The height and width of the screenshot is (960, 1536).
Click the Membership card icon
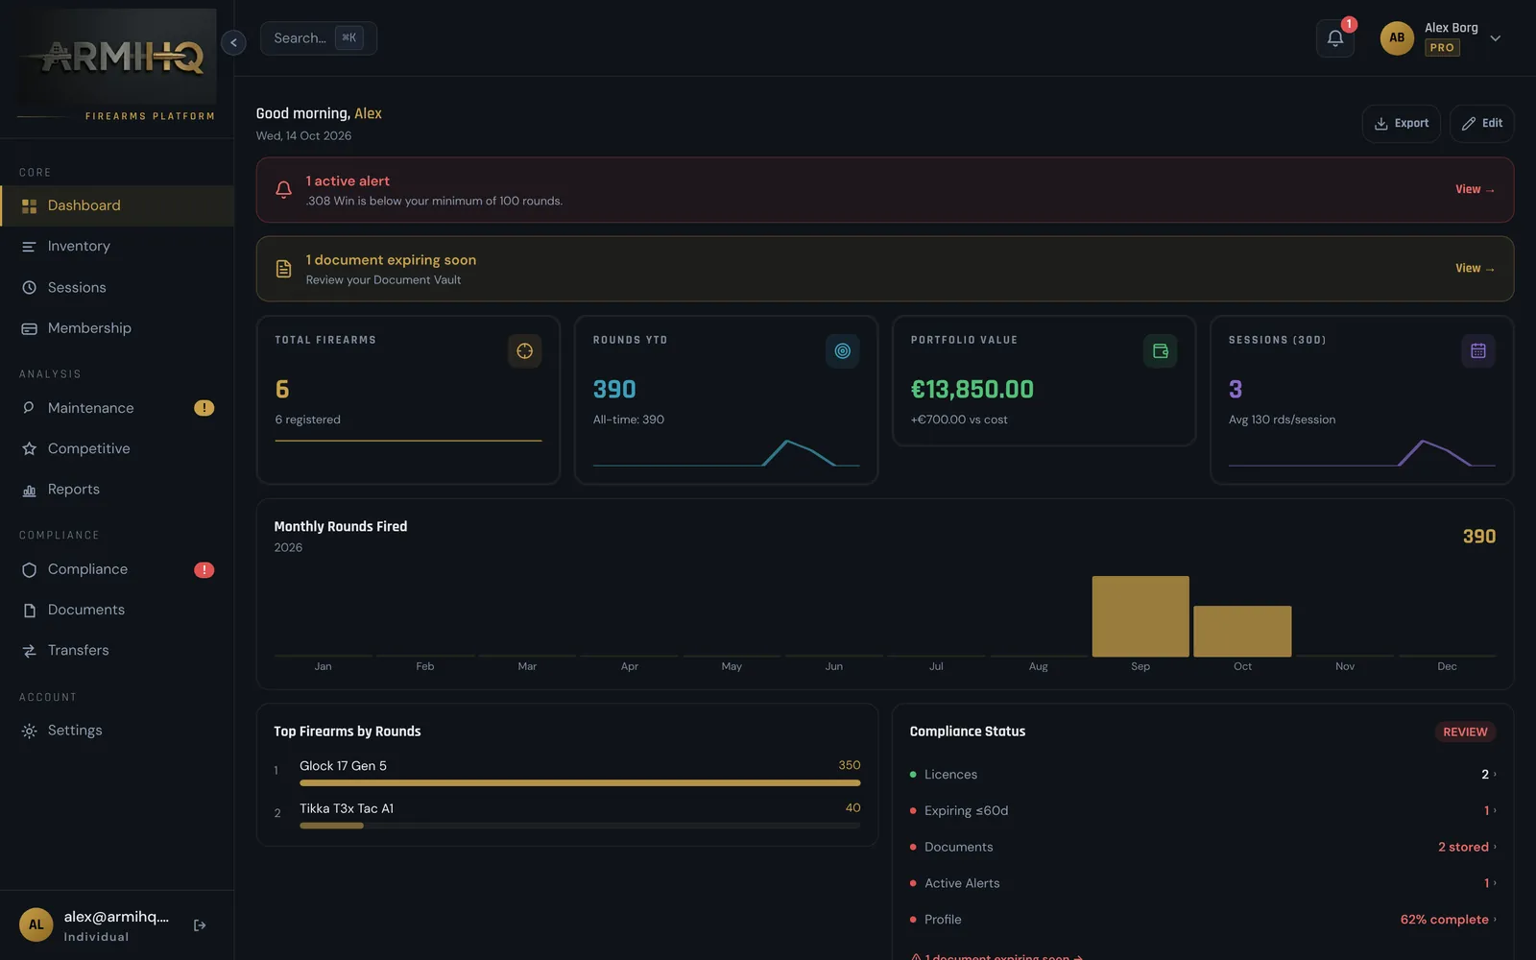pos(29,328)
